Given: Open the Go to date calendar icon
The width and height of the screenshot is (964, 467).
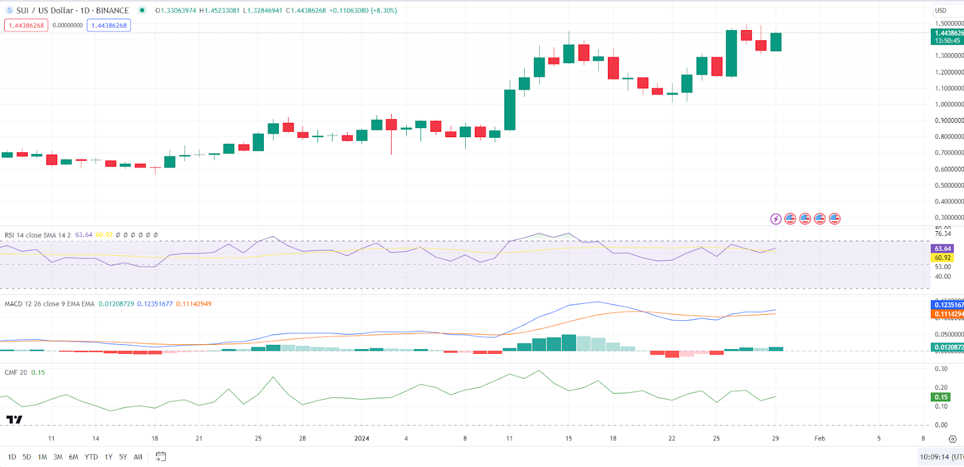Looking at the screenshot, I should coord(160,457).
